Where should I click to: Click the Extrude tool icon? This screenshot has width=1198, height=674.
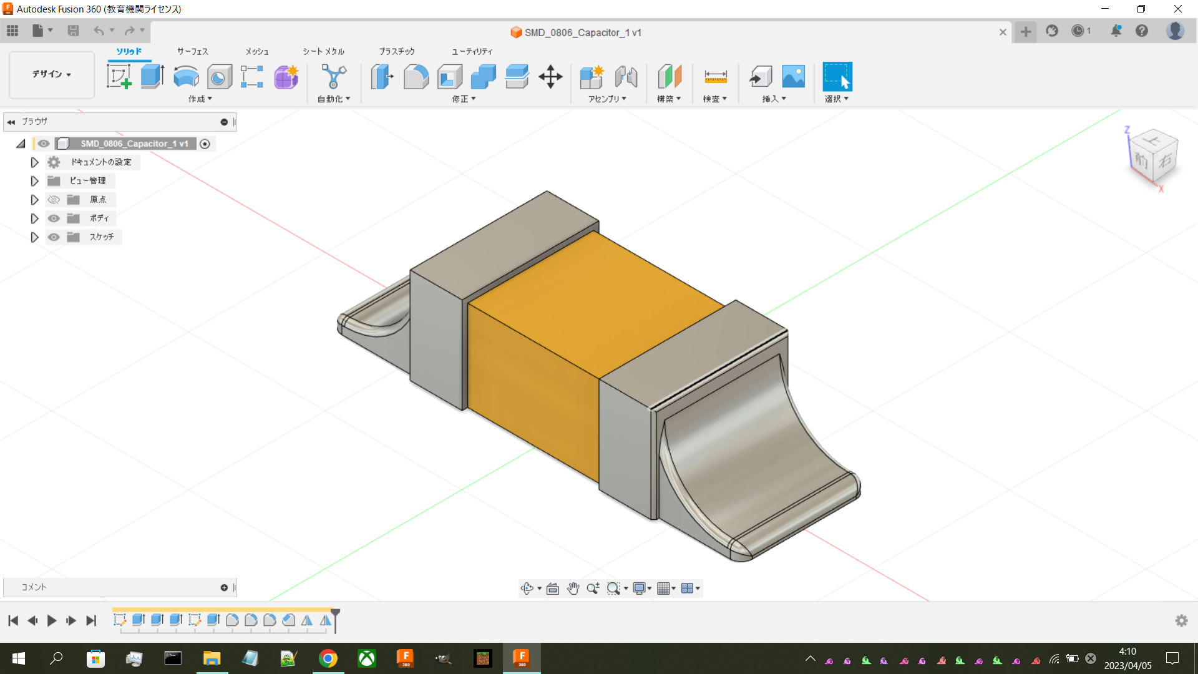(152, 77)
